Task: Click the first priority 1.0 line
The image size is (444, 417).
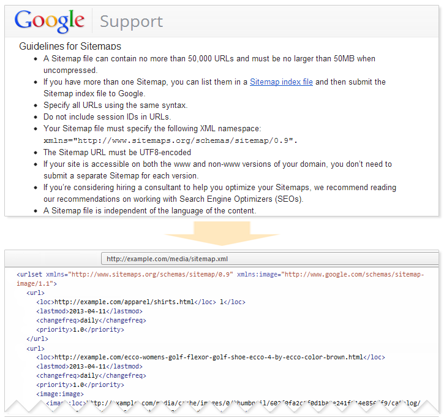Action: [80, 329]
